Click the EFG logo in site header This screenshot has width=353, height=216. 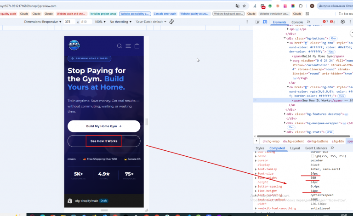[x=74, y=45]
